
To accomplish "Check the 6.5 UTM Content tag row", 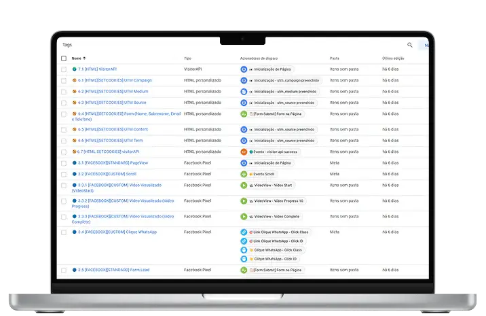I will point(64,130).
